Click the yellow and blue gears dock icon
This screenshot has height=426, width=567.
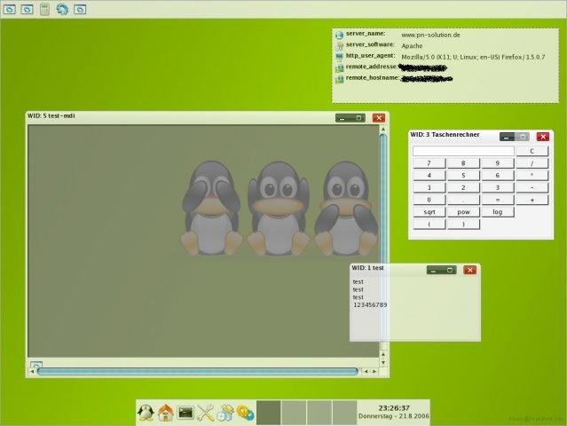pyautogui.click(x=246, y=413)
